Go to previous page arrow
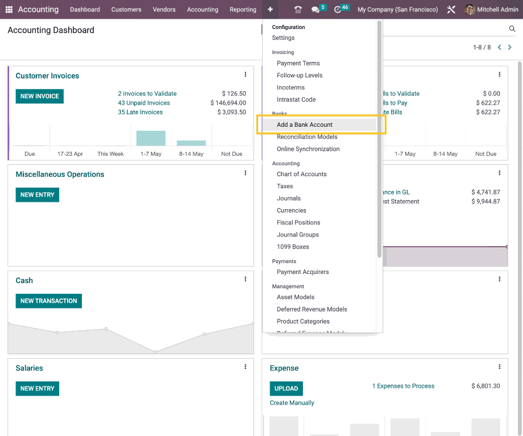 pos(500,47)
